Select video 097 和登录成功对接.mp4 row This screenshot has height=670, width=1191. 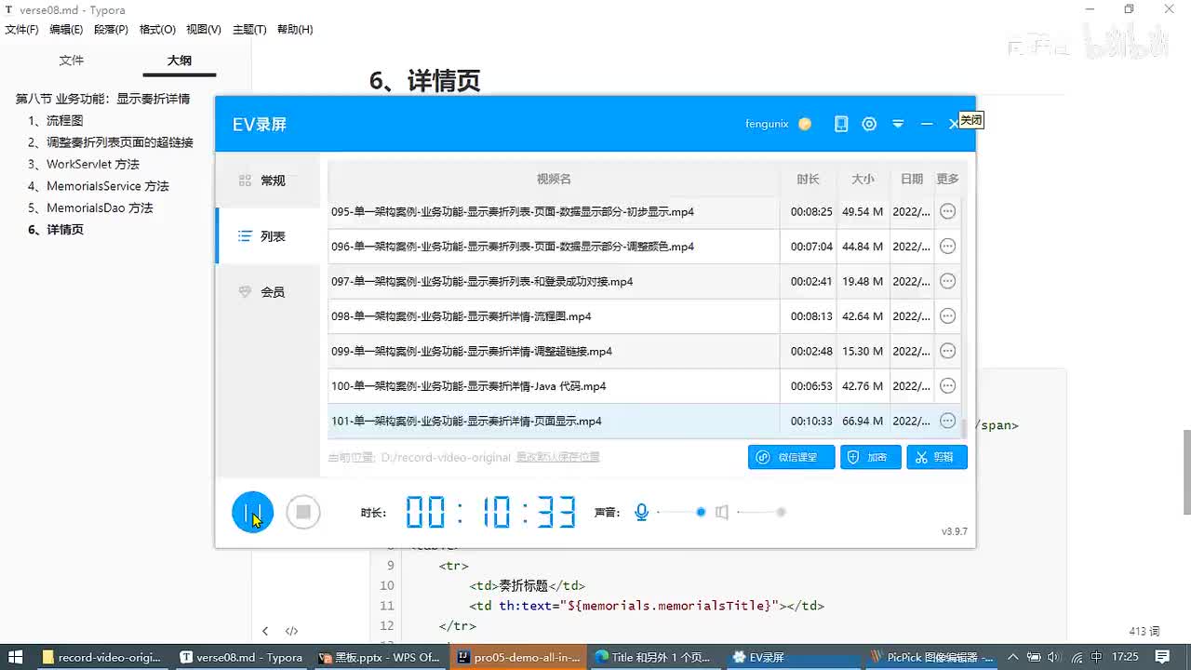click(645, 281)
